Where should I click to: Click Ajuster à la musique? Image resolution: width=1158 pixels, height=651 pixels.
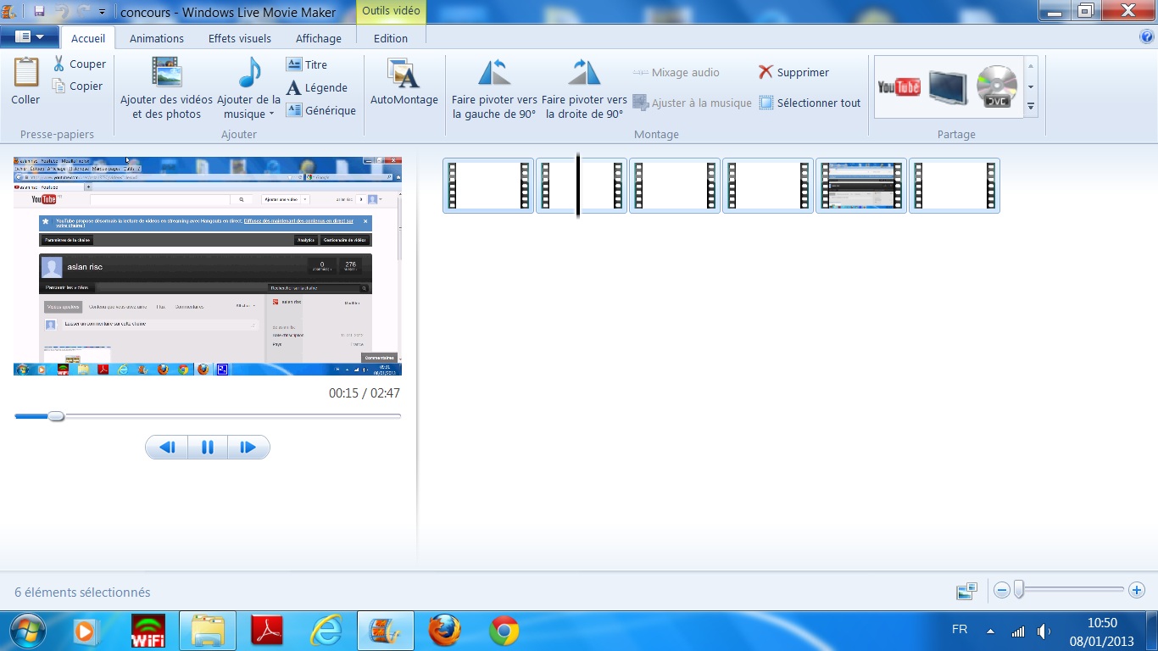tap(693, 103)
